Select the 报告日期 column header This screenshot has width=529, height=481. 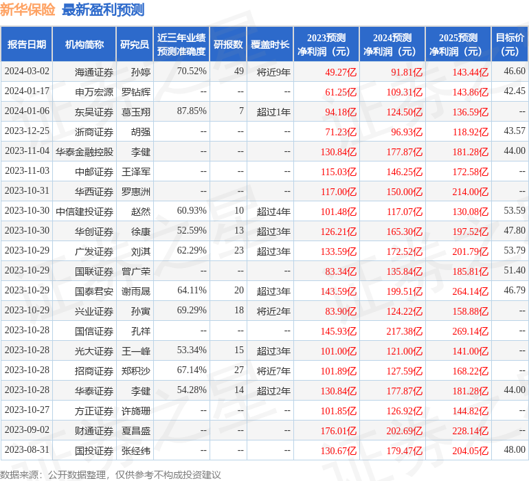(27, 44)
